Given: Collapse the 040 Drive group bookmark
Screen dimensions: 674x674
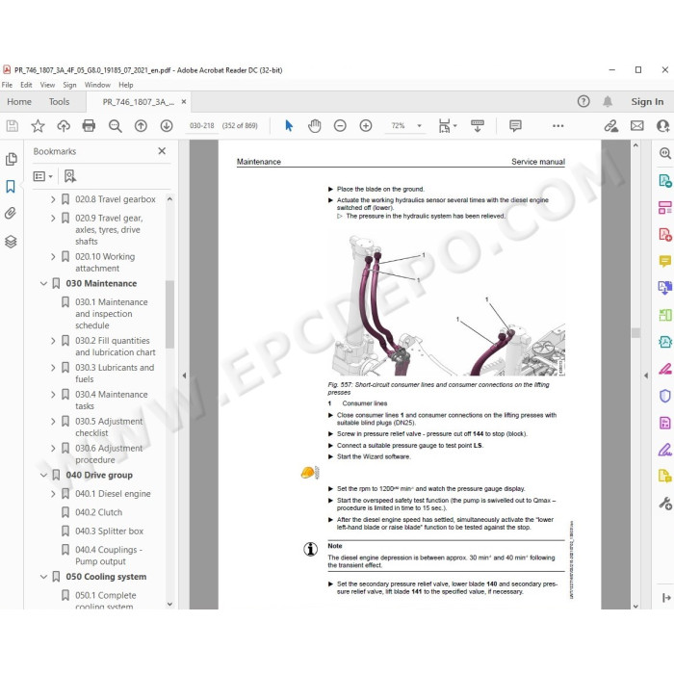Looking at the screenshot, I should click(43, 475).
